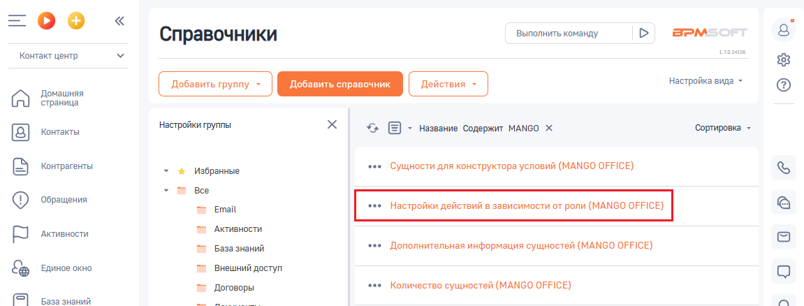Go to Домашняя страница section
804x306 pixels.
pos(62,98)
